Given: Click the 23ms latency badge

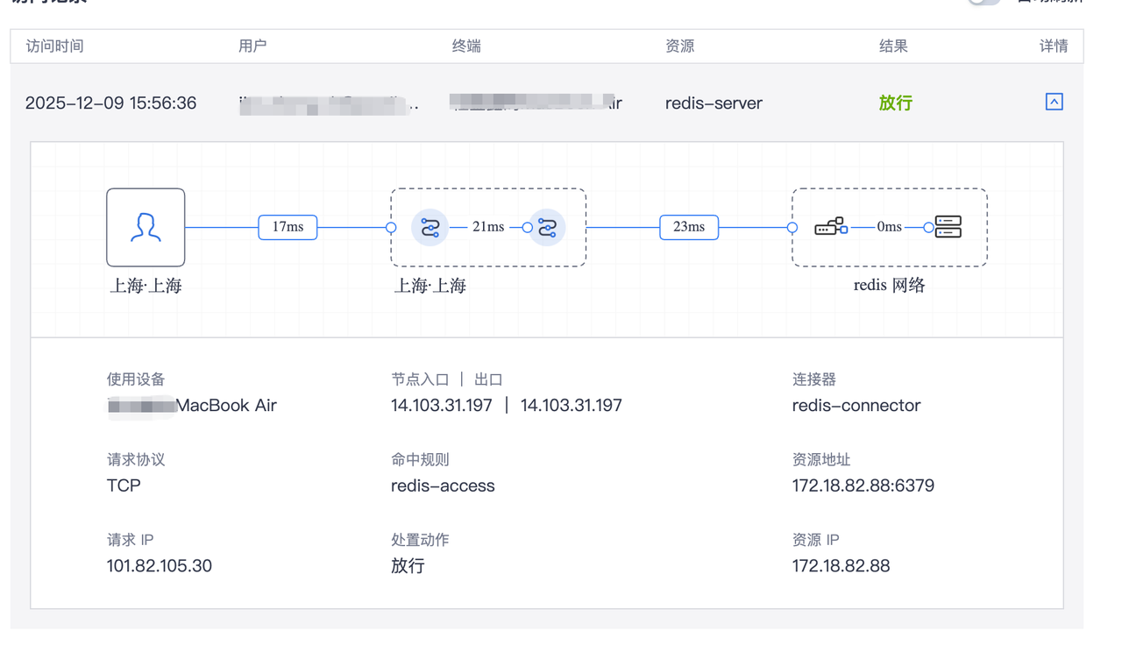Looking at the screenshot, I should (689, 227).
